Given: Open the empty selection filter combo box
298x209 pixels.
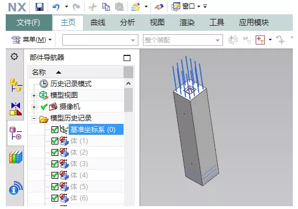Looking at the screenshot, I should coord(100,40).
